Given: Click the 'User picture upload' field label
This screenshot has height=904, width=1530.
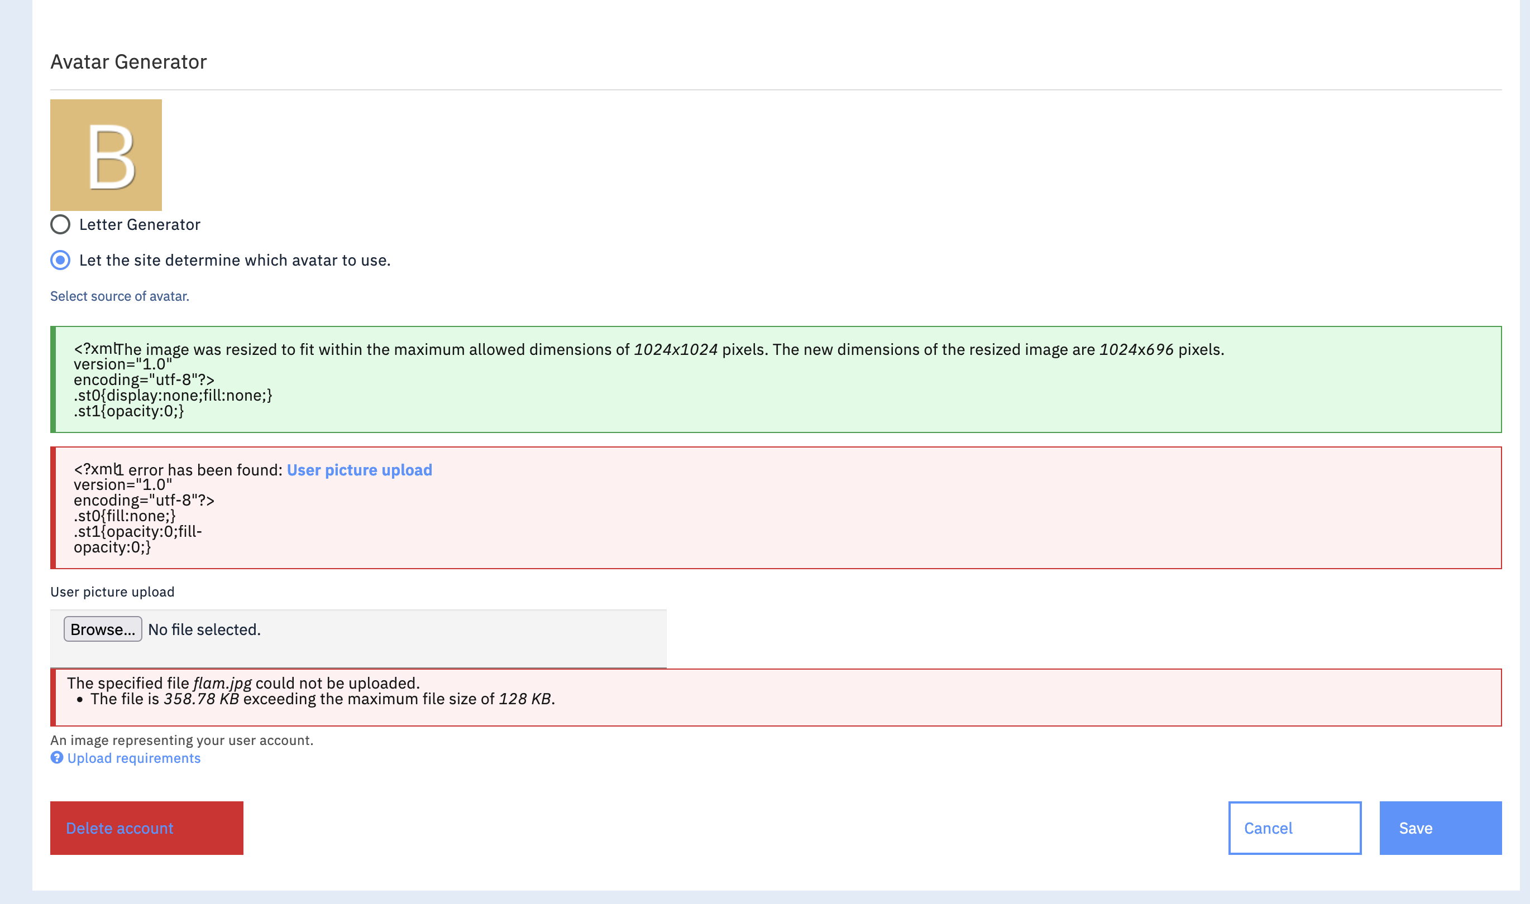Looking at the screenshot, I should click(112, 592).
